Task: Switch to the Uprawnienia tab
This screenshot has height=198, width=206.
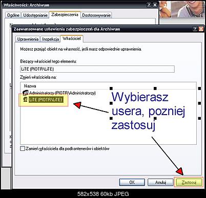Action: tap(28, 39)
